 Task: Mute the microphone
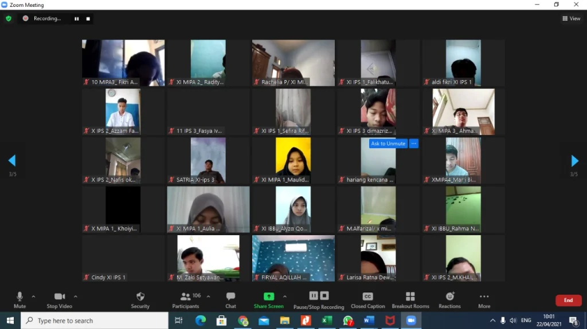[19, 300]
